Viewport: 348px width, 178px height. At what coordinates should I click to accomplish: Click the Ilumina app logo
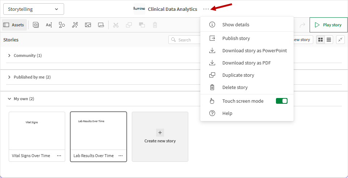[139, 9]
